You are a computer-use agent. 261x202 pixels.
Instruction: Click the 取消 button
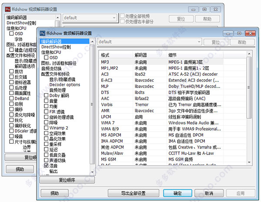point(209,193)
